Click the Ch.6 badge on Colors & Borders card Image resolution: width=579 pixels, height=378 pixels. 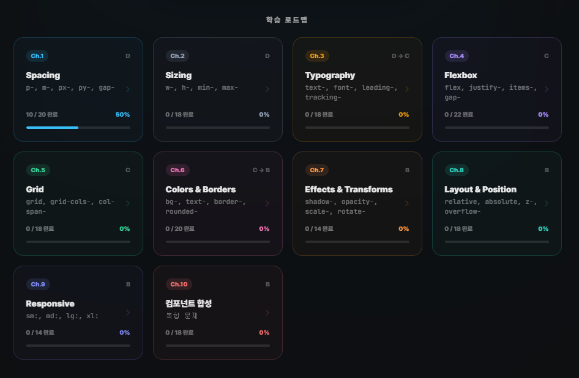[177, 170]
